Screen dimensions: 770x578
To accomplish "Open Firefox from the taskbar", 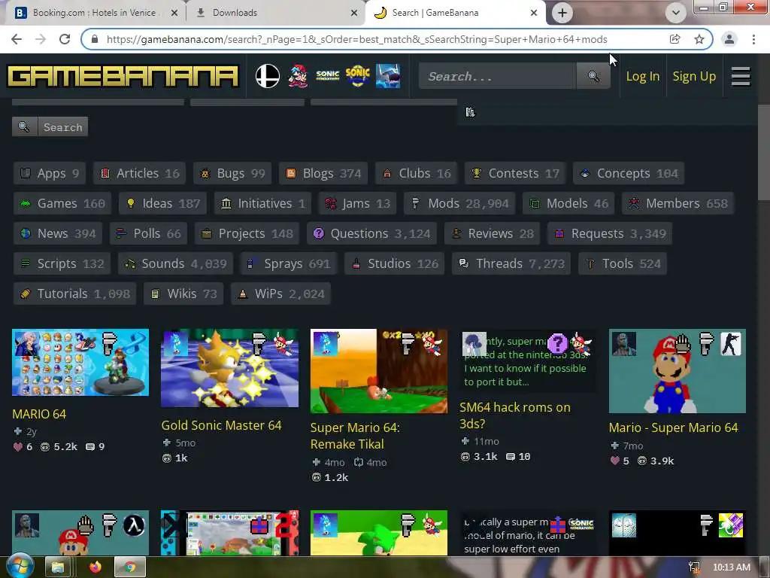I will pyautogui.click(x=95, y=567).
